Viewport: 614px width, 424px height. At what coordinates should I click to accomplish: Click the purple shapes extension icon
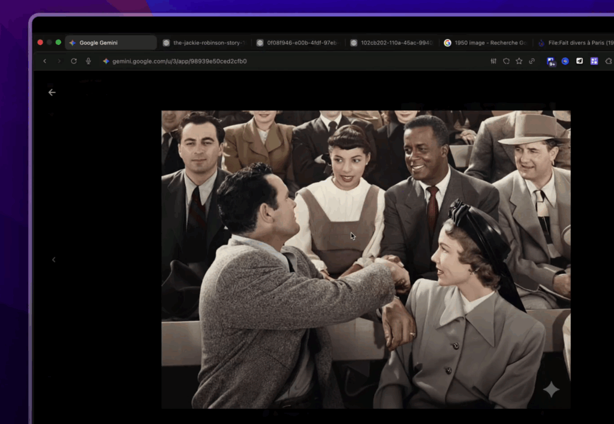click(x=594, y=61)
